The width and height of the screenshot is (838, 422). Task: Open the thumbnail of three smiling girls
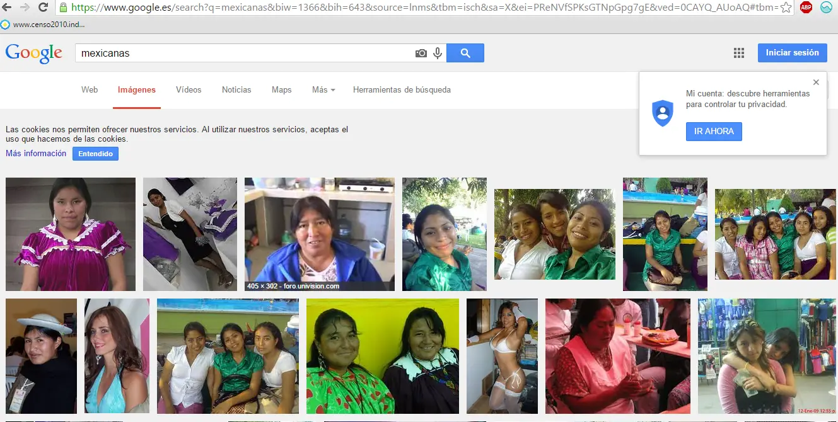coord(555,234)
